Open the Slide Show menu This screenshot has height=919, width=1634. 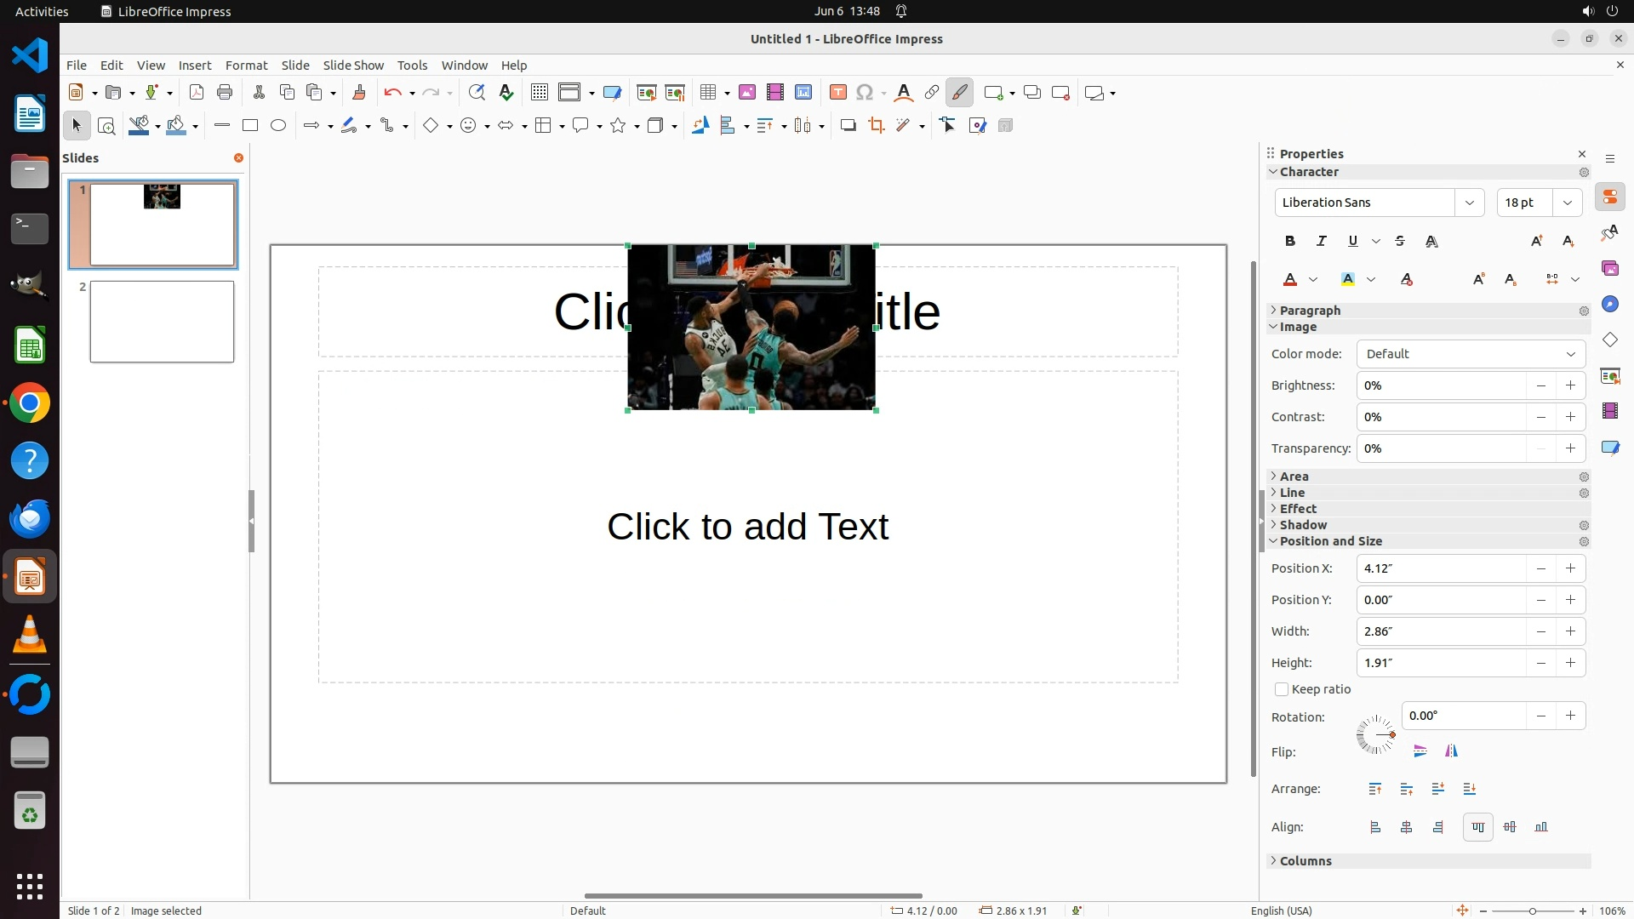click(353, 65)
